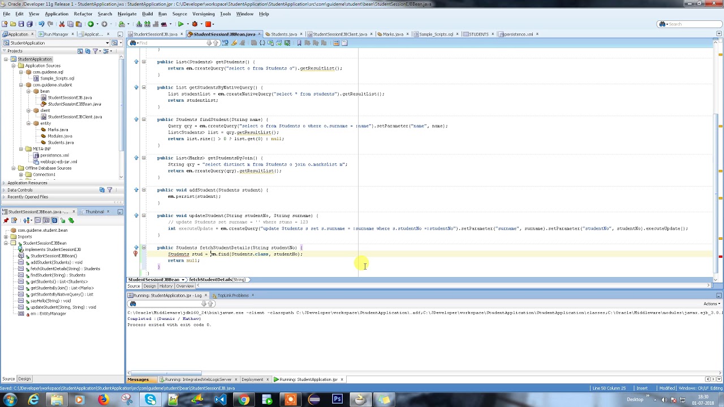Run the application with green play icon
The image size is (724, 407).
click(x=180, y=24)
